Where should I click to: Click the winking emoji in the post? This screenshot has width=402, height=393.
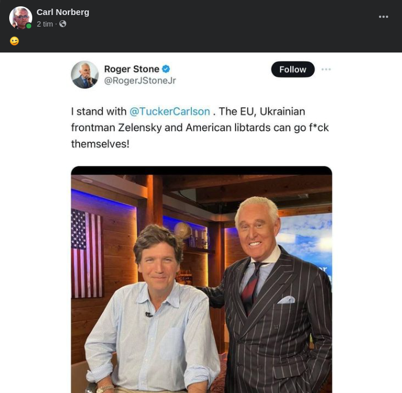coord(14,41)
